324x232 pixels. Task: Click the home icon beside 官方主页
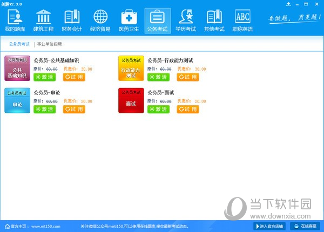coord(7,227)
